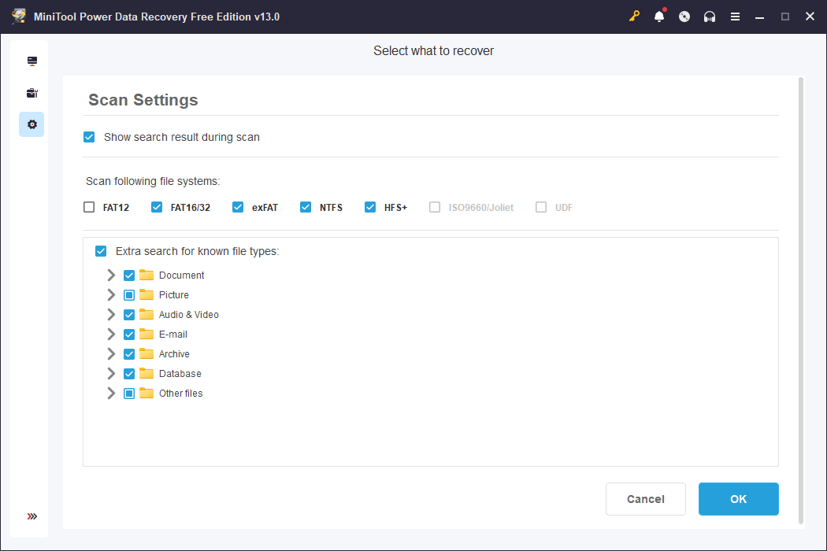The height and width of the screenshot is (551, 827).
Task: Toggle Show search result during scan
Action: pyautogui.click(x=89, y=137)
